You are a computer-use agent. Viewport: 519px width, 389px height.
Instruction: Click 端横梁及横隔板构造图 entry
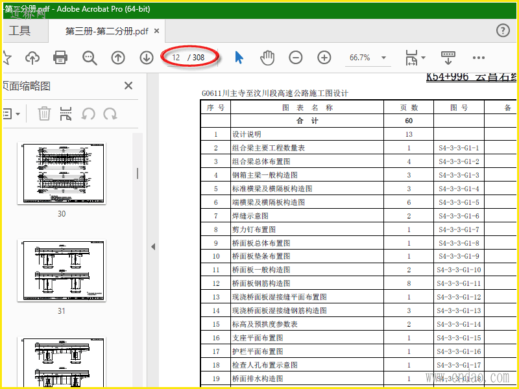[269, 202]
